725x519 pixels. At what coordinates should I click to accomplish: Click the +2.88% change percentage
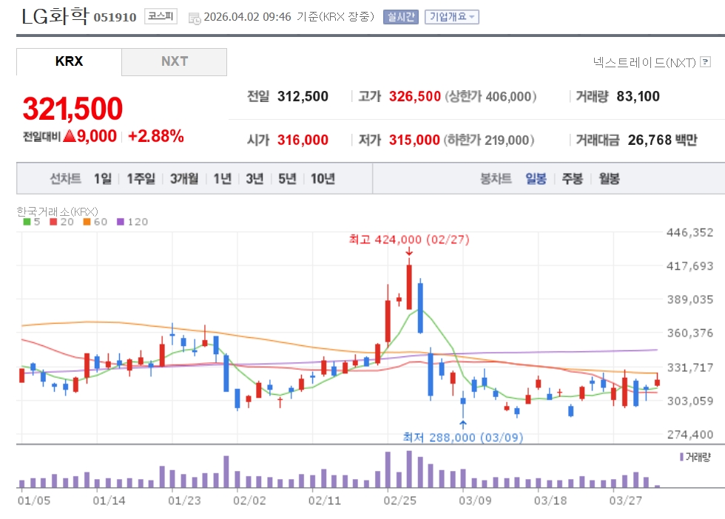(x=156, y=136)
